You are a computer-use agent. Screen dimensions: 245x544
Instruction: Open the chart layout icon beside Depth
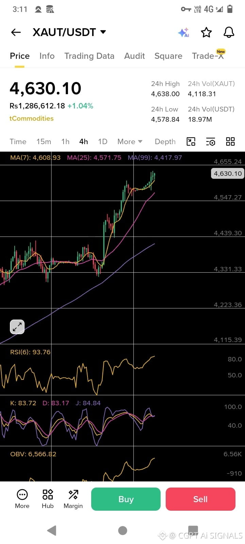point(191,141)
